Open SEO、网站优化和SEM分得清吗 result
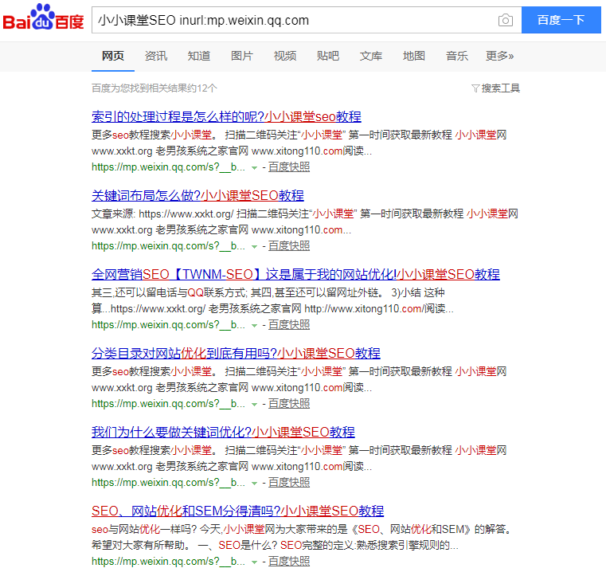 [237, 511]
